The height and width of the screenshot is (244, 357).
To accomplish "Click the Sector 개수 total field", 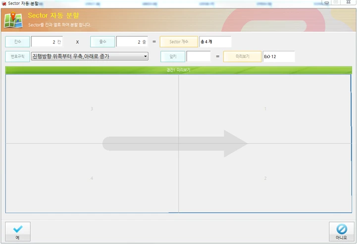I will pos(215,42).
